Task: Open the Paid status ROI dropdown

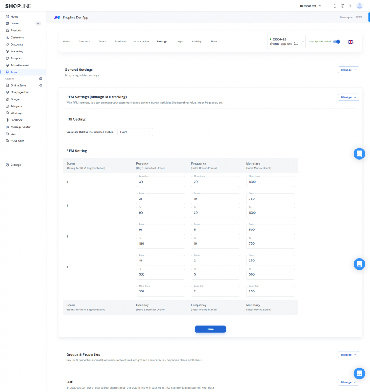Action: click(135, 132)
